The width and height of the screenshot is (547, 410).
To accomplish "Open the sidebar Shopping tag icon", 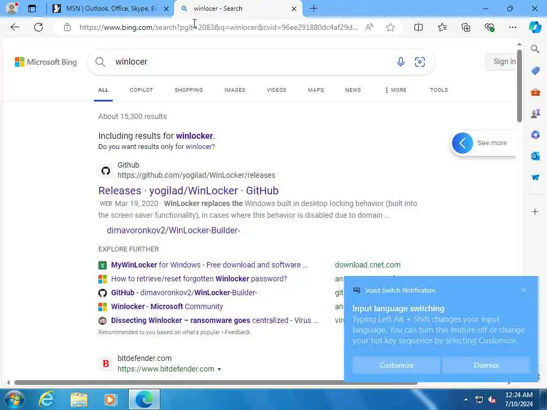I will 535,71.
